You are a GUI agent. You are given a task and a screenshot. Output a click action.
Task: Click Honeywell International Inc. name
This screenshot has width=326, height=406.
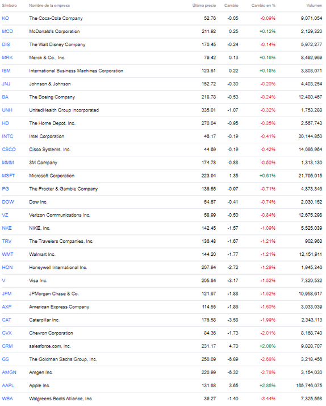click(x=58, y=267)
